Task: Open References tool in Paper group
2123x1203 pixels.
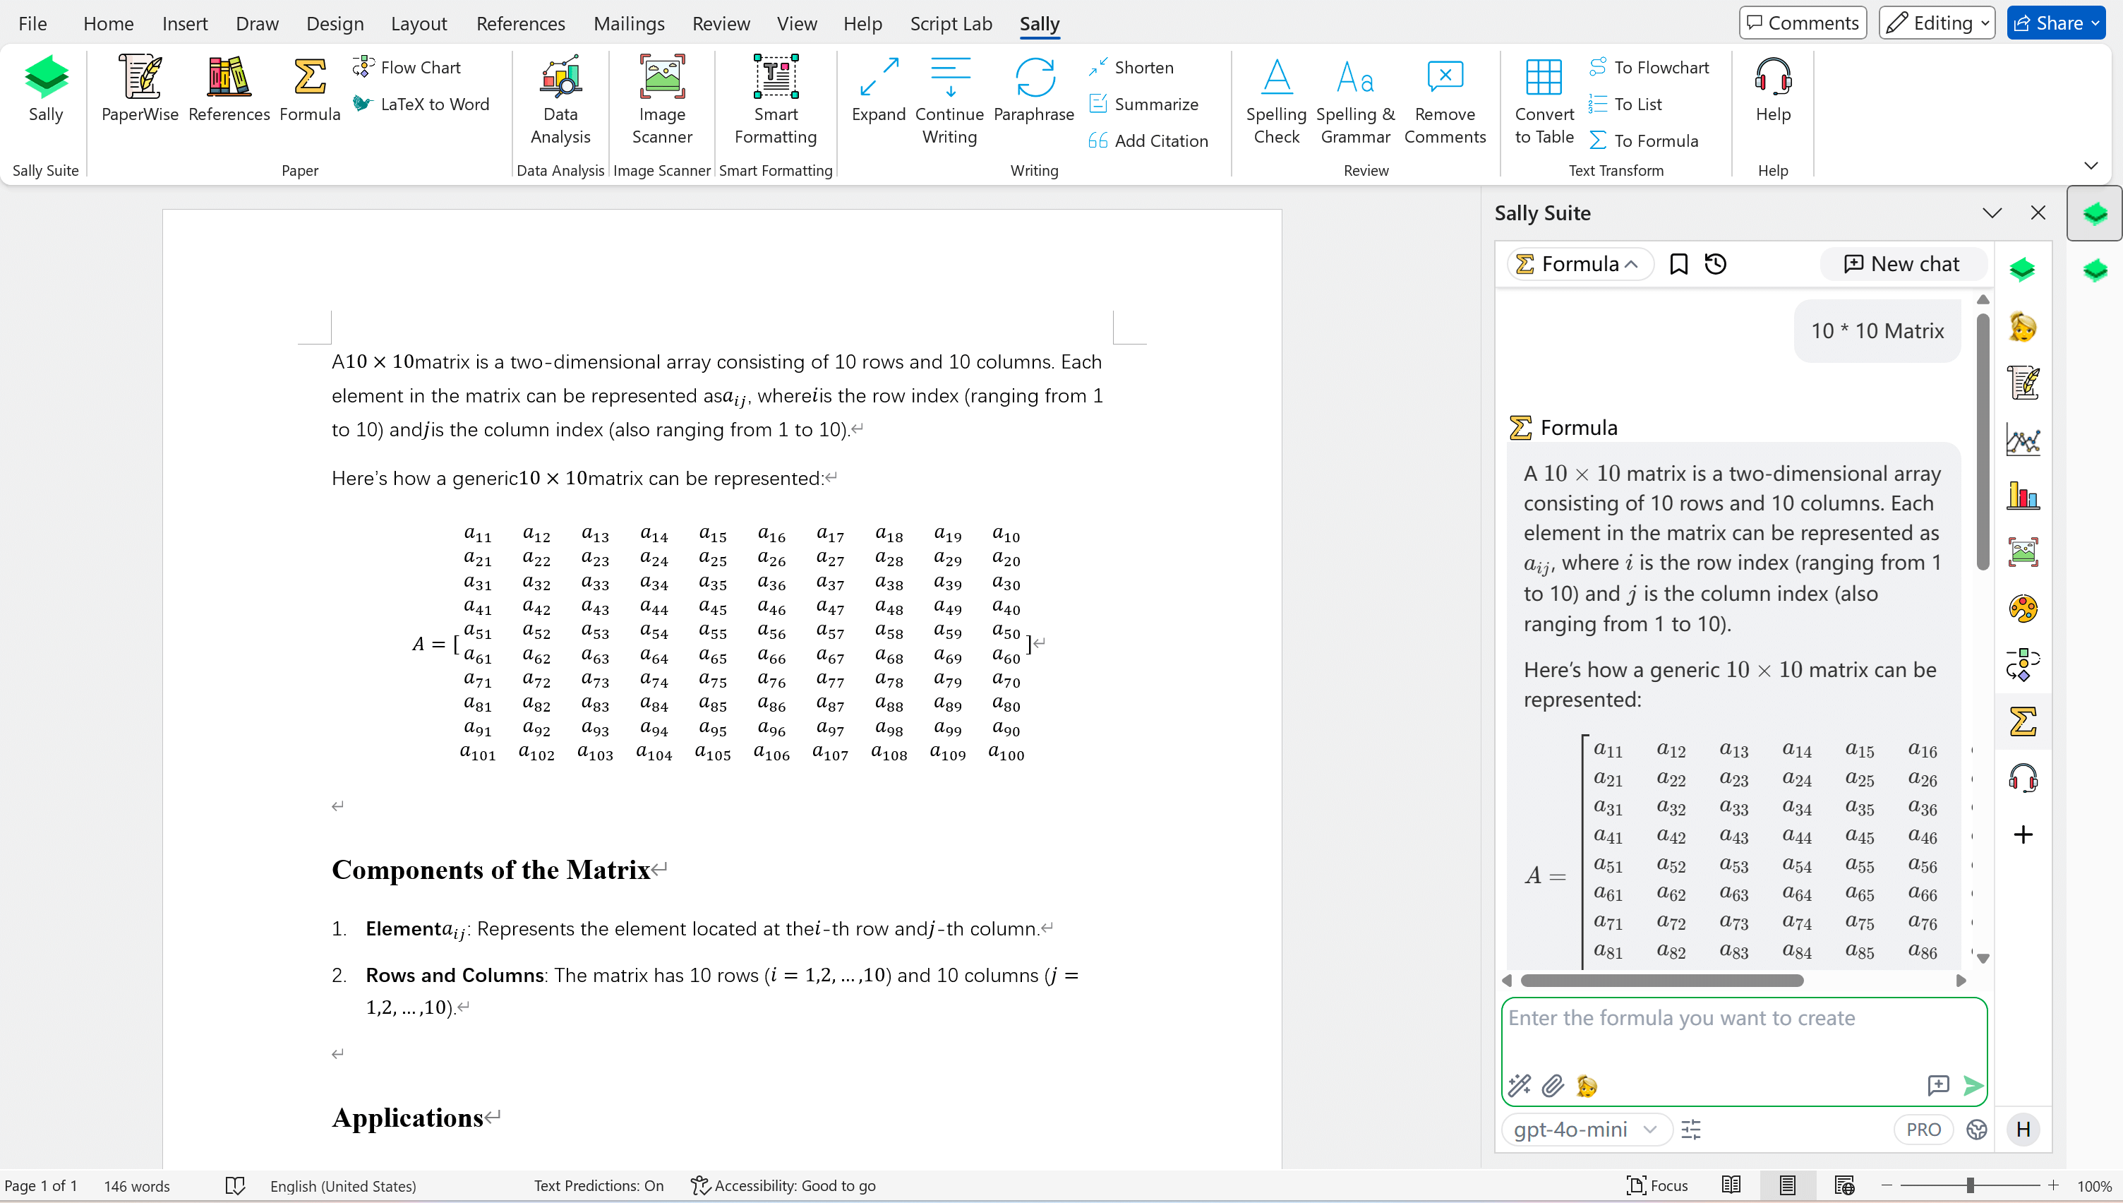Action: 229,89
